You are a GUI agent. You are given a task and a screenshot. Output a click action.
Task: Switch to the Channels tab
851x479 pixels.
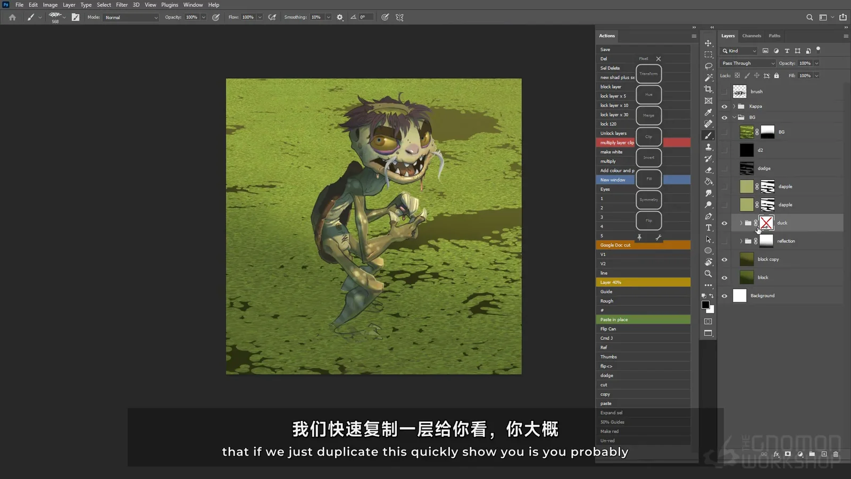[752, 36]
